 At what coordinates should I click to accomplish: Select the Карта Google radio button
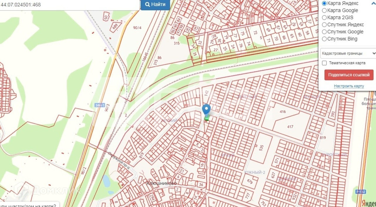(324, 11)
